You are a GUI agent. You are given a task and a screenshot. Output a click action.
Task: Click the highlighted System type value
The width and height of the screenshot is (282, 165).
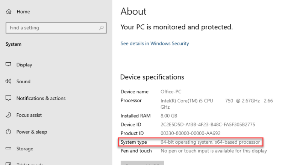pos(210,142)
